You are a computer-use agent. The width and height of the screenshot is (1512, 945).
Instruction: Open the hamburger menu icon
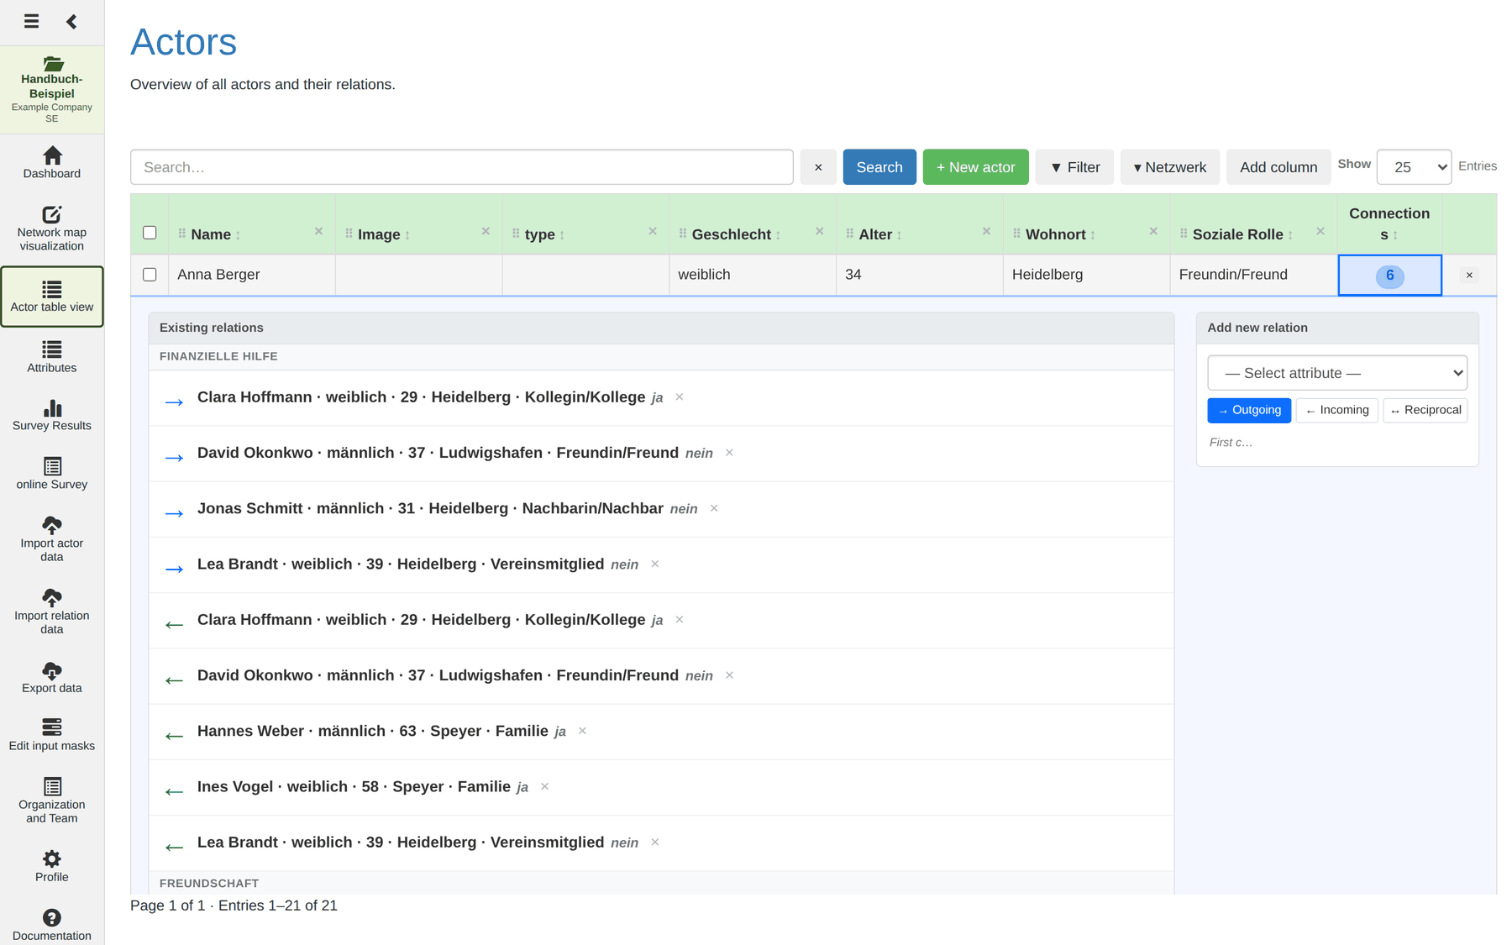point(31,21)
